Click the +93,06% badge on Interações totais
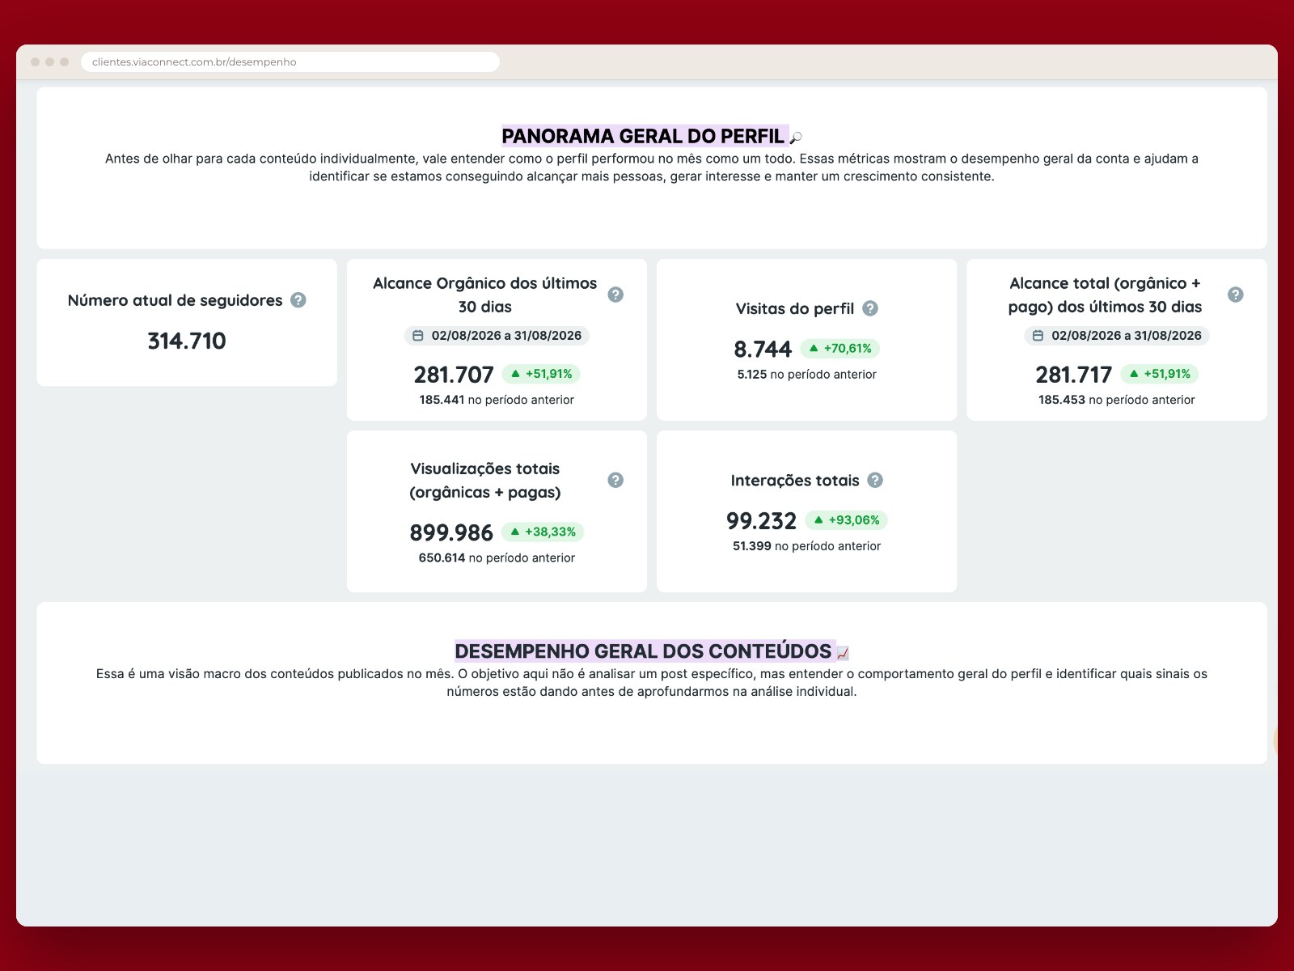Viewport: 1294px width, 971px height. coord(847,520)
